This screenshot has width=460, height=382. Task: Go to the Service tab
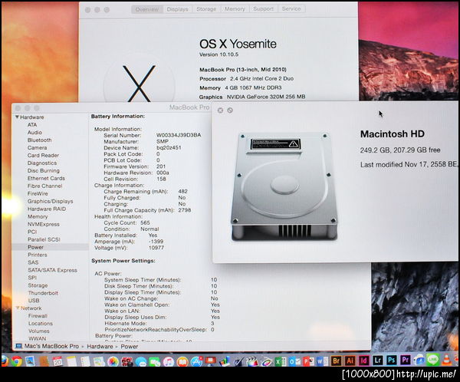[x=291, y=9]
